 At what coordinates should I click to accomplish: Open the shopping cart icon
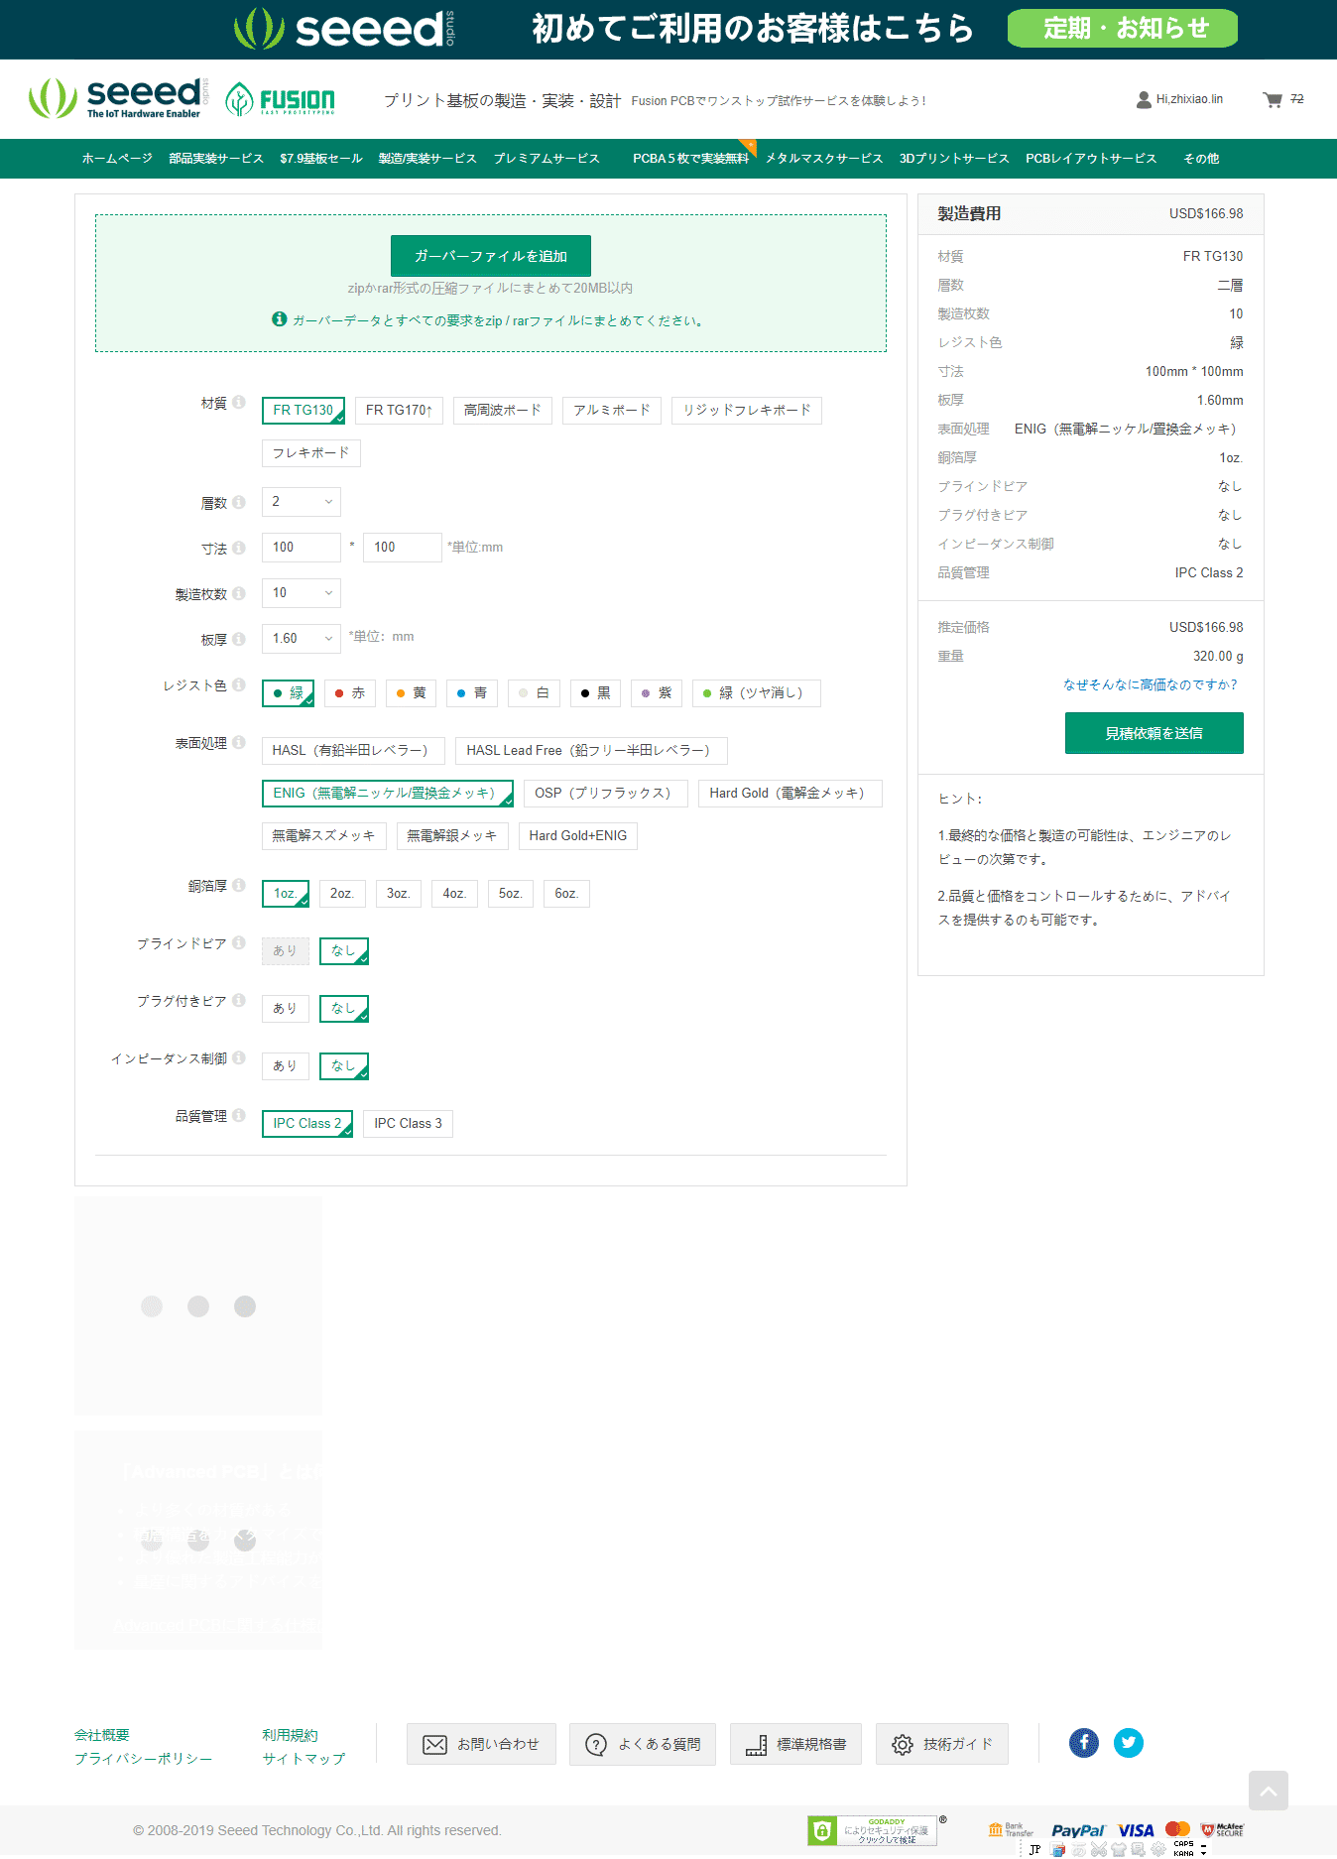tap(1273, 99)
